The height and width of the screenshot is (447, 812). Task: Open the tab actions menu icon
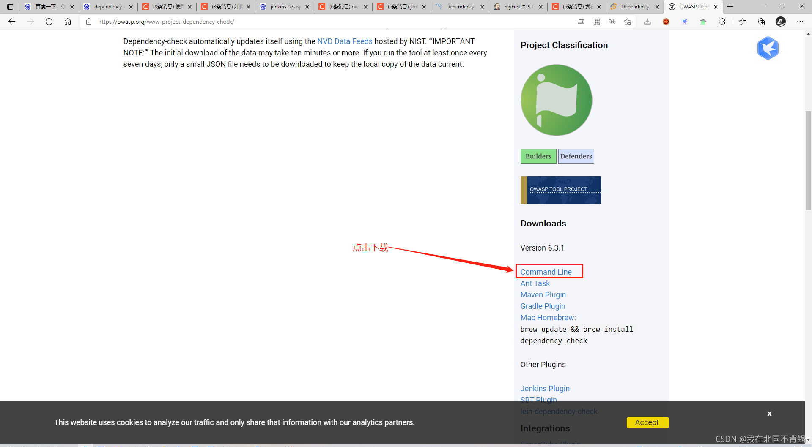click(10, 6)
